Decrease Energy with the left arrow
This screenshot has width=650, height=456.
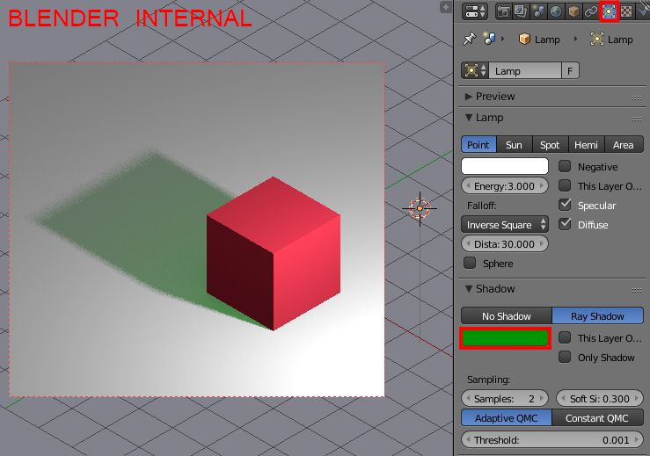(468, 186)
